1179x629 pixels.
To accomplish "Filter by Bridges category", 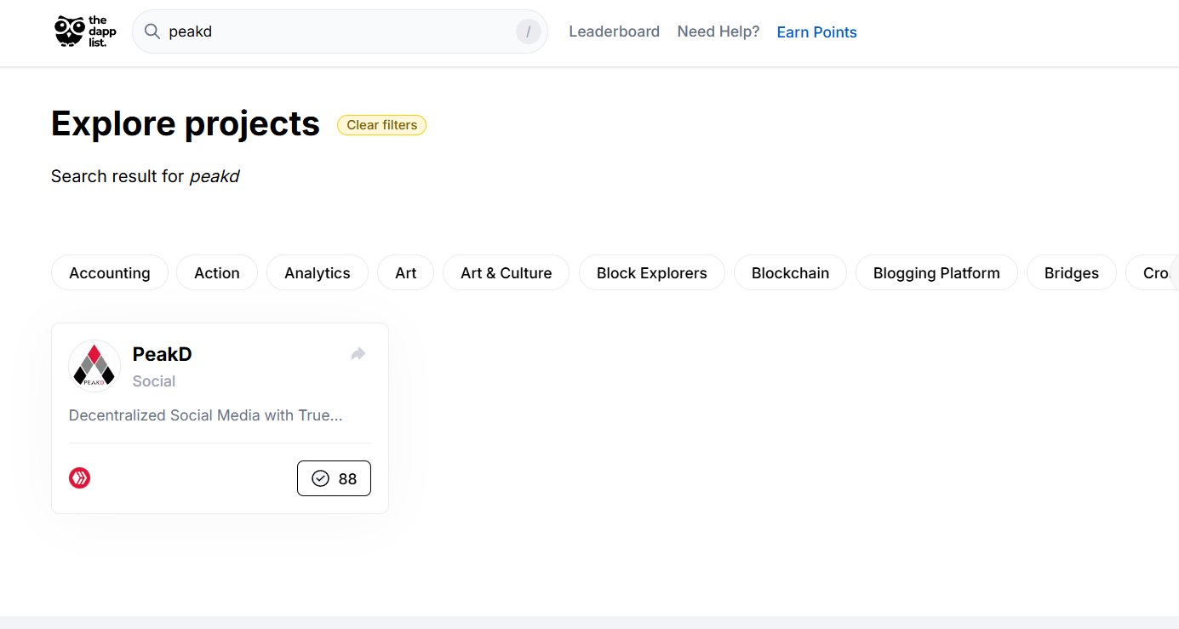I will 1072,273.
